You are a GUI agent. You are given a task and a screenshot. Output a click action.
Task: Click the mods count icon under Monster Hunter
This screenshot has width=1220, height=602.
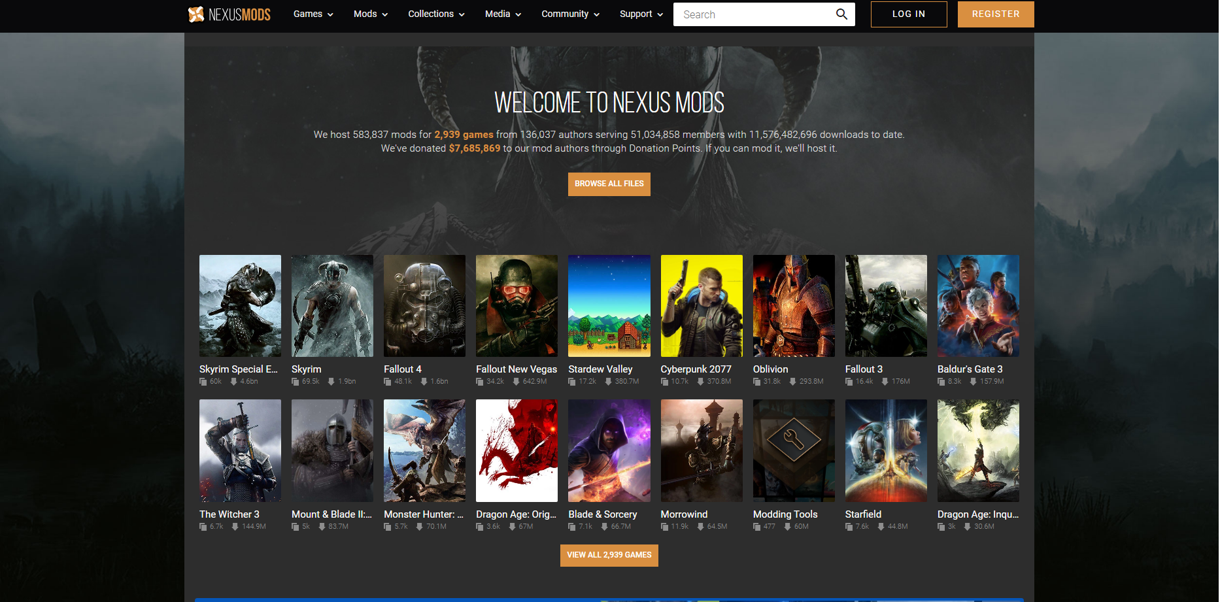coord(388,527)
